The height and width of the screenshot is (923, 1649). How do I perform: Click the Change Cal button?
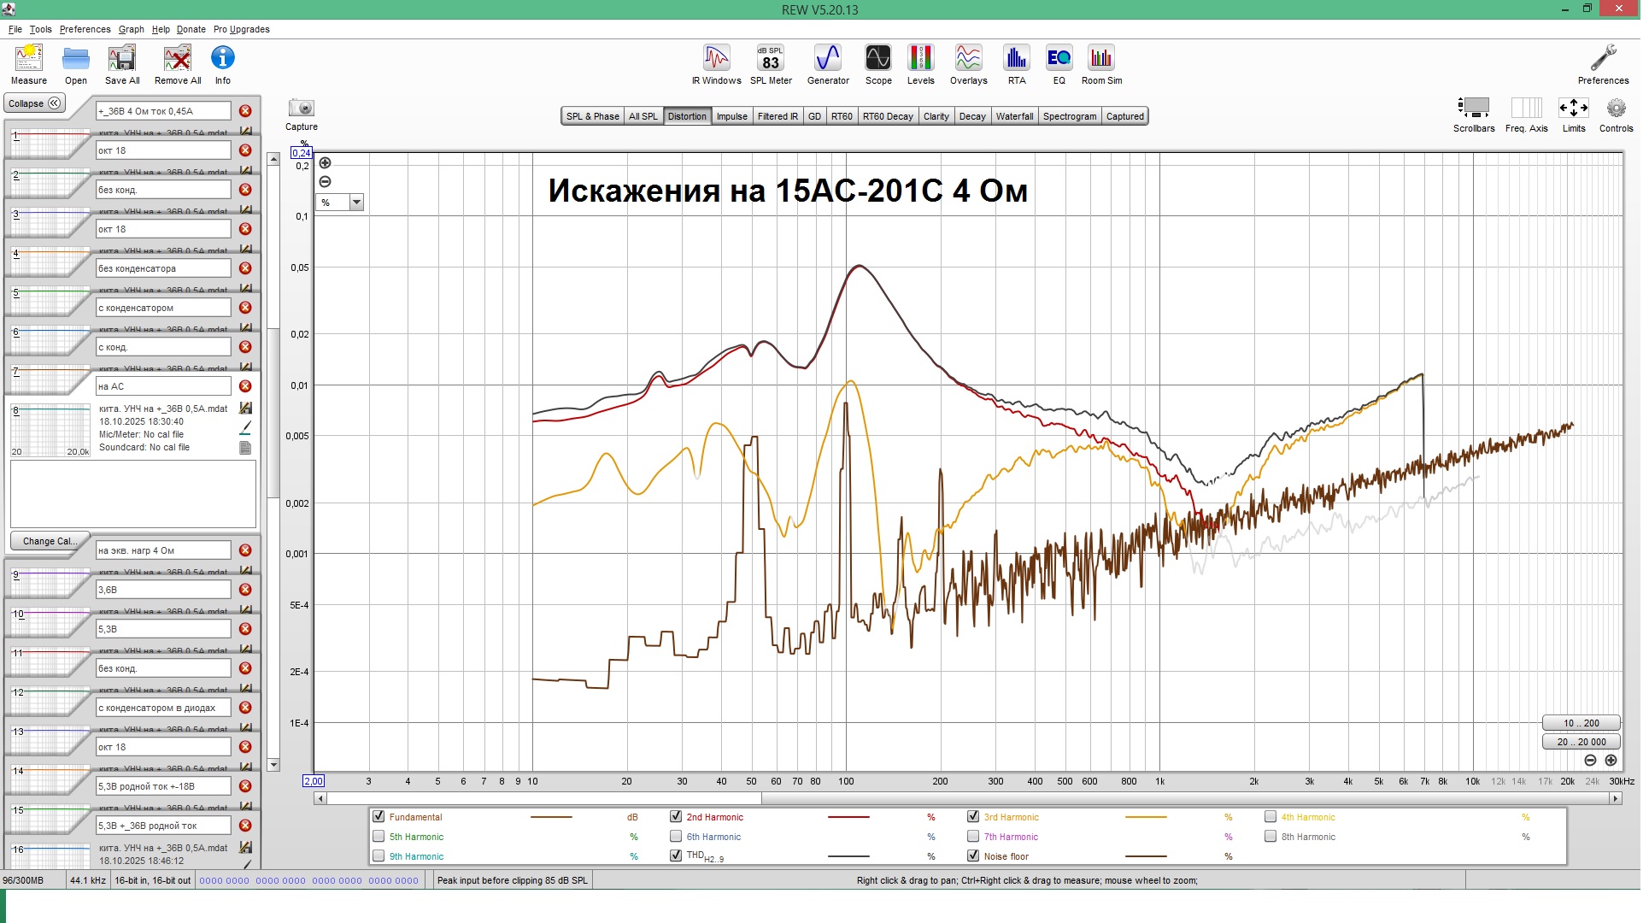(49, 540)
